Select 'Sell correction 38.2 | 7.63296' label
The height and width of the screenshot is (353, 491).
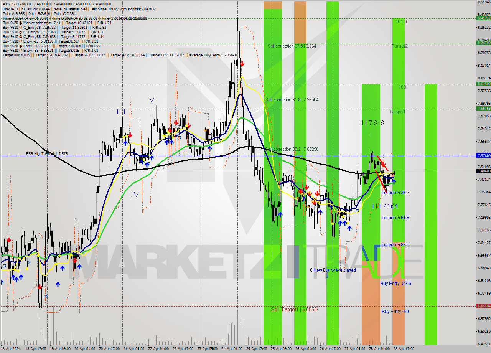[x=292, y=149]
